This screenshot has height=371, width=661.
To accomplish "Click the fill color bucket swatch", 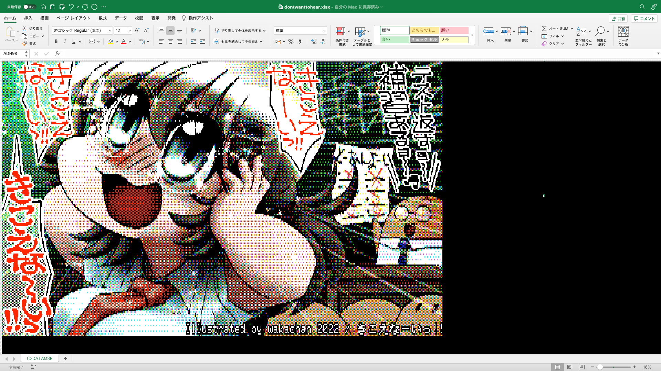I will 111,42.
